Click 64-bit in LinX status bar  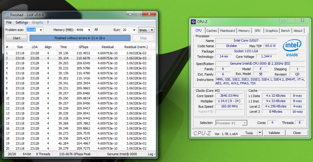pos(27,154)
